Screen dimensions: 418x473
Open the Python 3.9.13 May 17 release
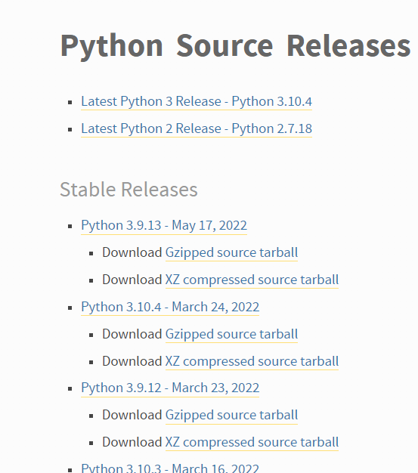(x=164, y=226)
